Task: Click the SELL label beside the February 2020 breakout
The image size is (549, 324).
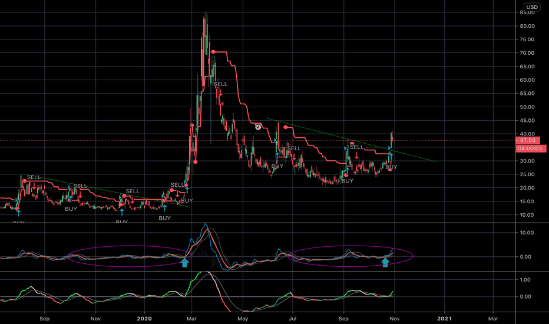Action: 177,185
